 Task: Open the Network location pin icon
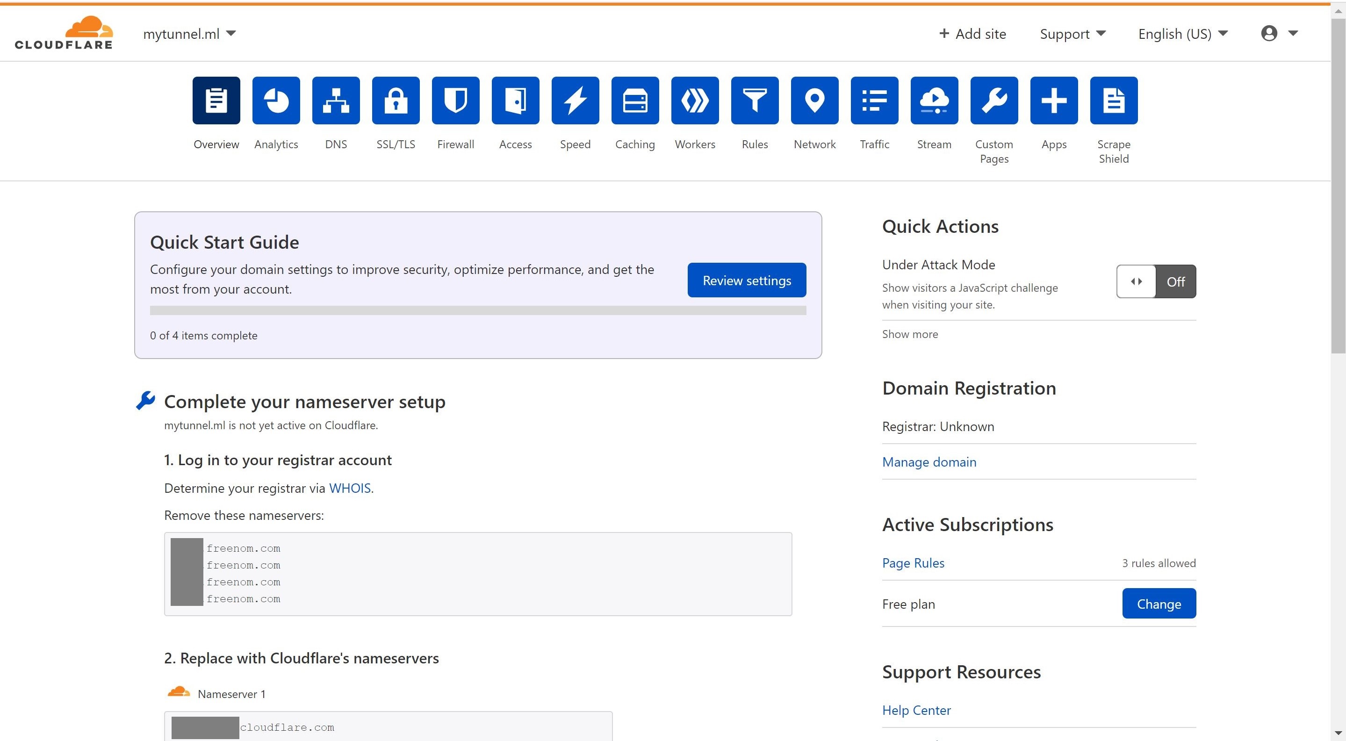(814, 101)
